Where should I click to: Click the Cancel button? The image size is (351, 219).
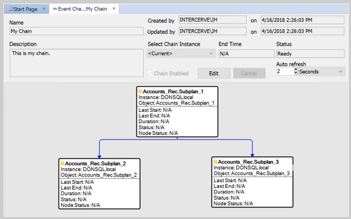pyautogui.click(x=249, y=73)
